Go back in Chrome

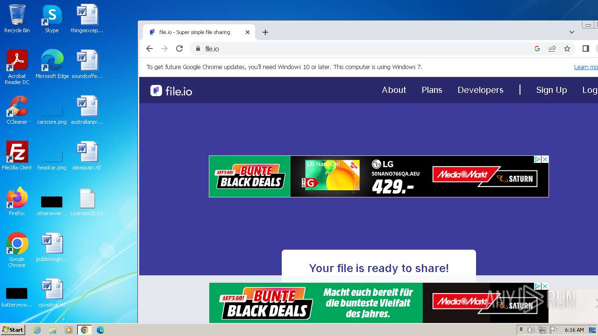(149, 49)
